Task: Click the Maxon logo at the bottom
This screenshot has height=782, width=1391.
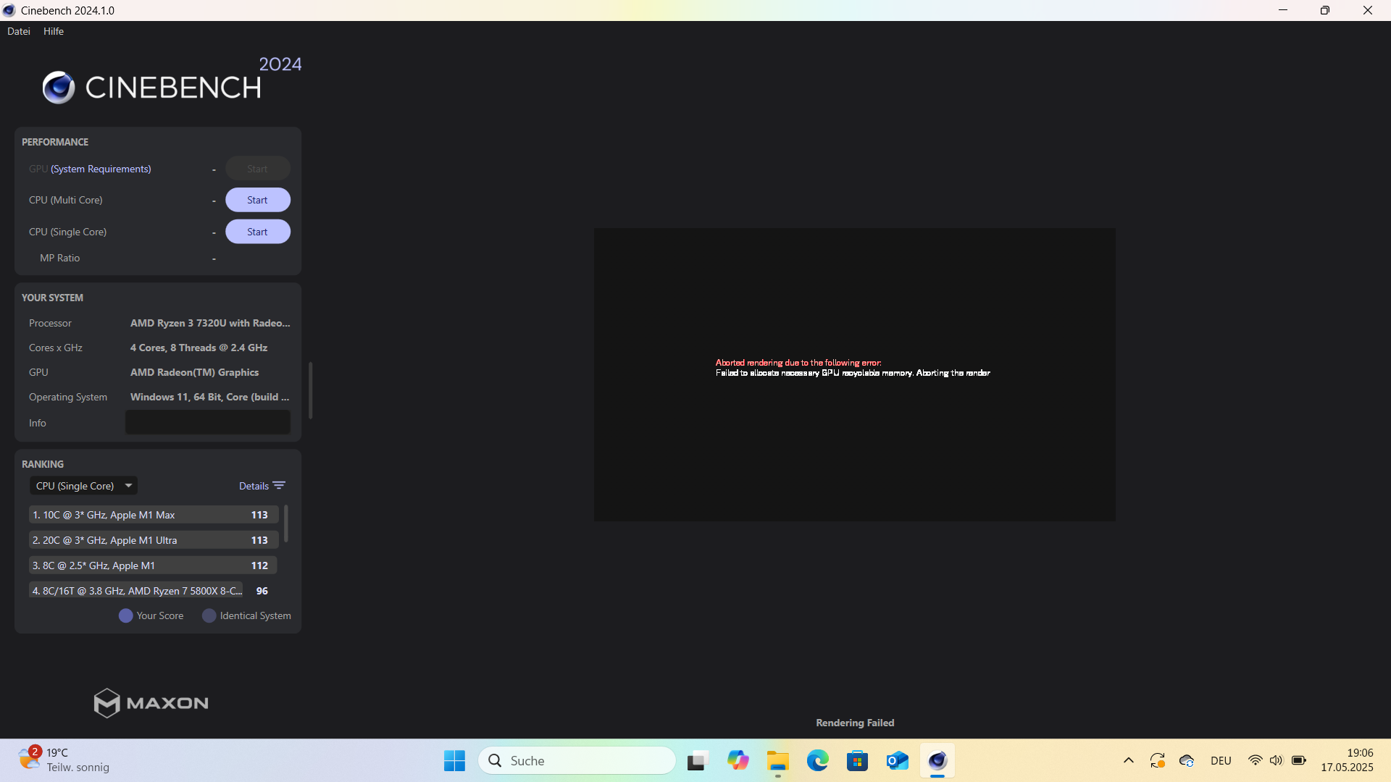Action: (151, 702)
